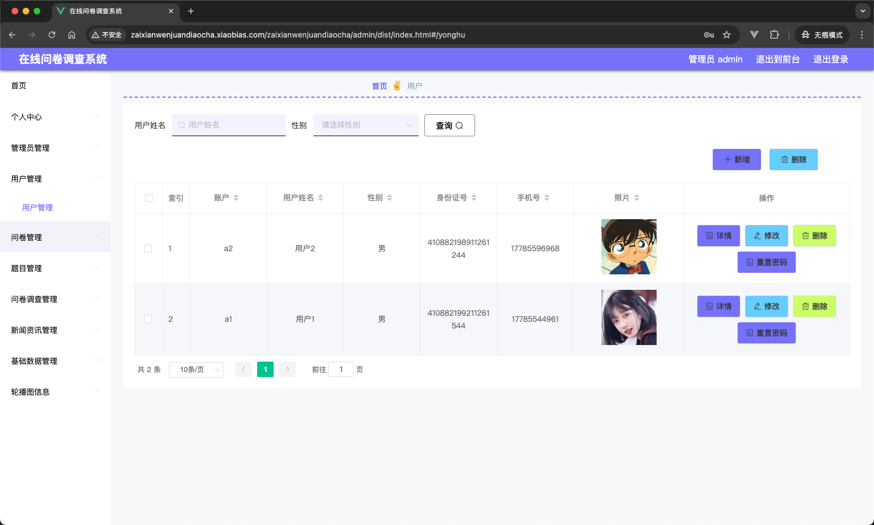Expand 个人中心 sidebar menu
Viewport: 874px width, 525px height.
(55, 117)
